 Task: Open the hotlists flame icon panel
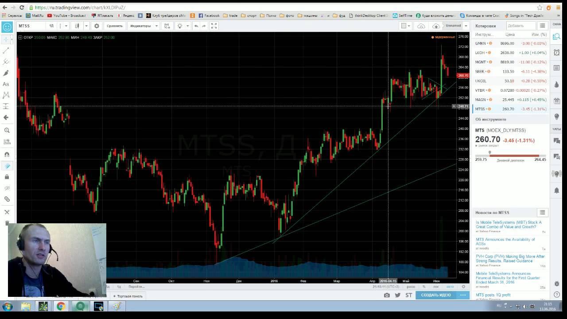coord(557,84)
